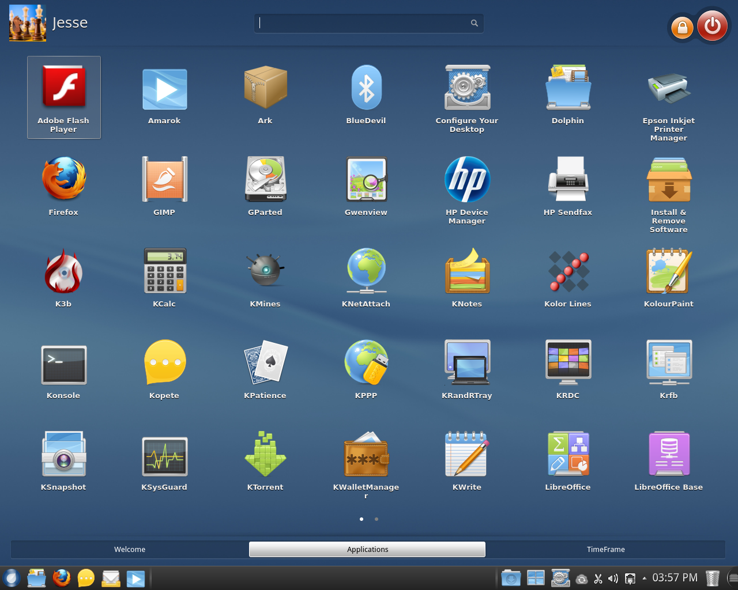This screenshot has width=738, height=590.
Task: Launch Adobe Flash Player
Action: point(63,97)
